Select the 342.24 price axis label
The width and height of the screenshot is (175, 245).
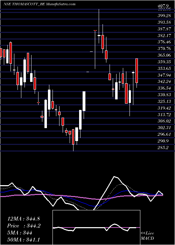coord(164,82)
